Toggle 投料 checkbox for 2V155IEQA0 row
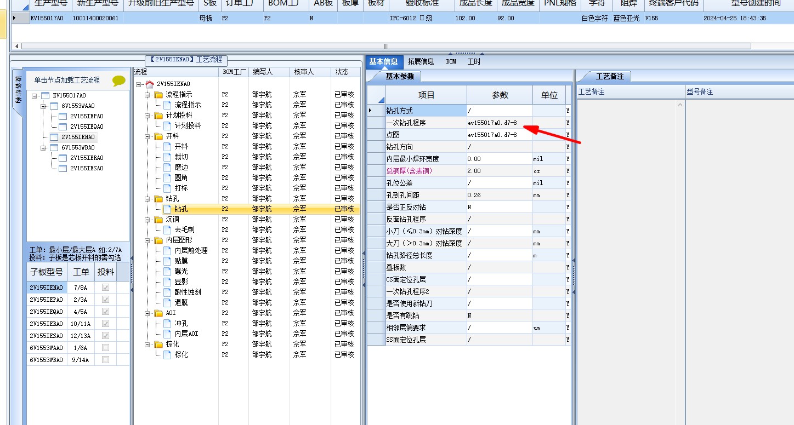This screenshot has height=425, width=794. tap(105, 312)
